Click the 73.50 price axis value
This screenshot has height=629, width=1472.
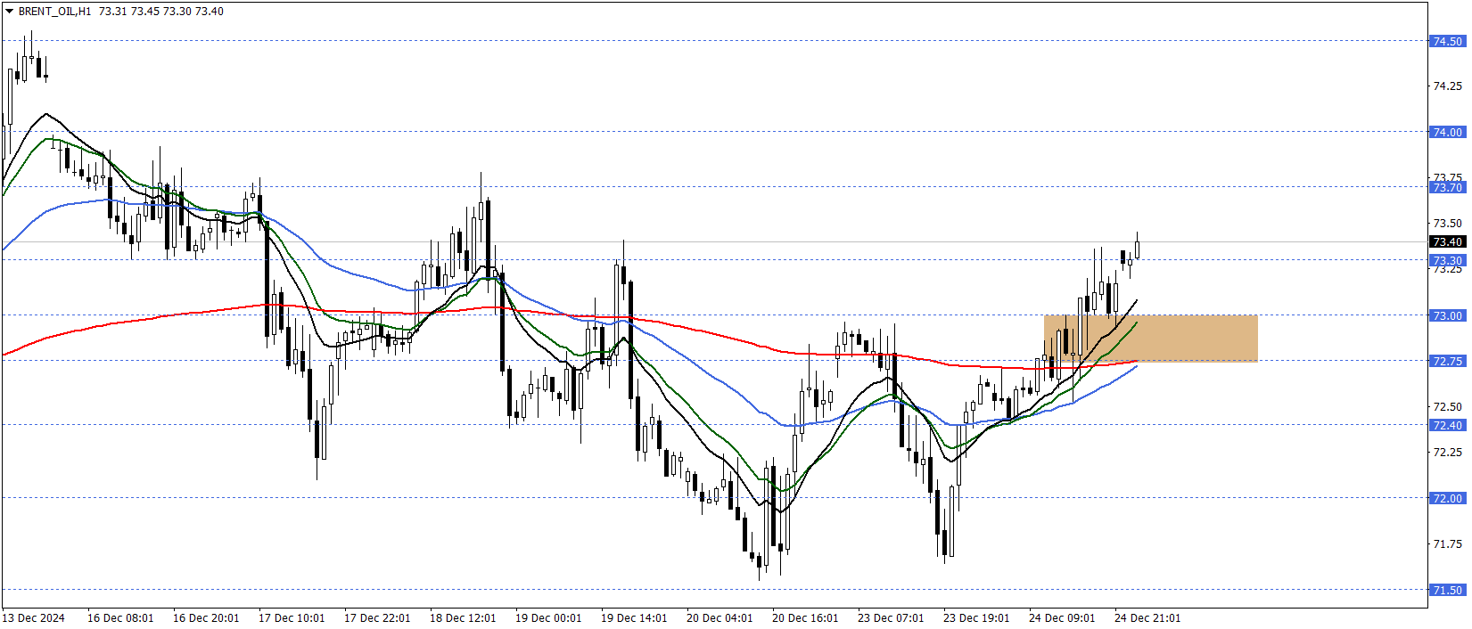pos(1447,224)
